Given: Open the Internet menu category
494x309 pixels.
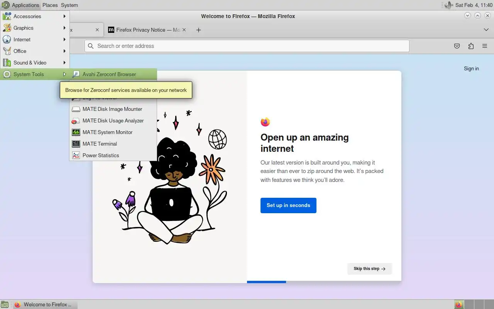Looking at the screenshot, I should pyautogui.click(x=35, y=39).
